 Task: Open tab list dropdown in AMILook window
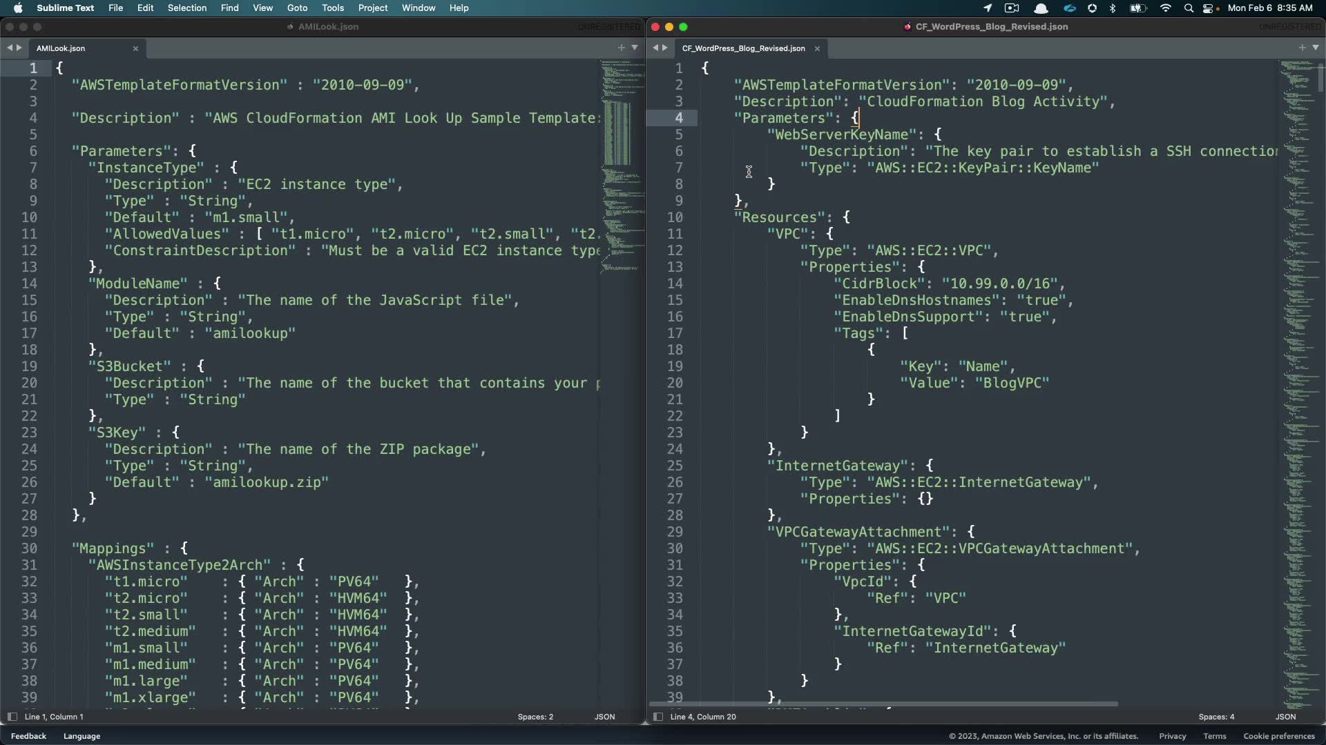(634, 48)
